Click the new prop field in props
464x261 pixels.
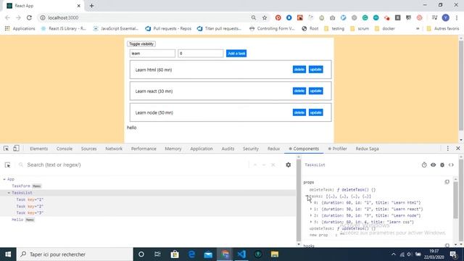click(319, 235)
